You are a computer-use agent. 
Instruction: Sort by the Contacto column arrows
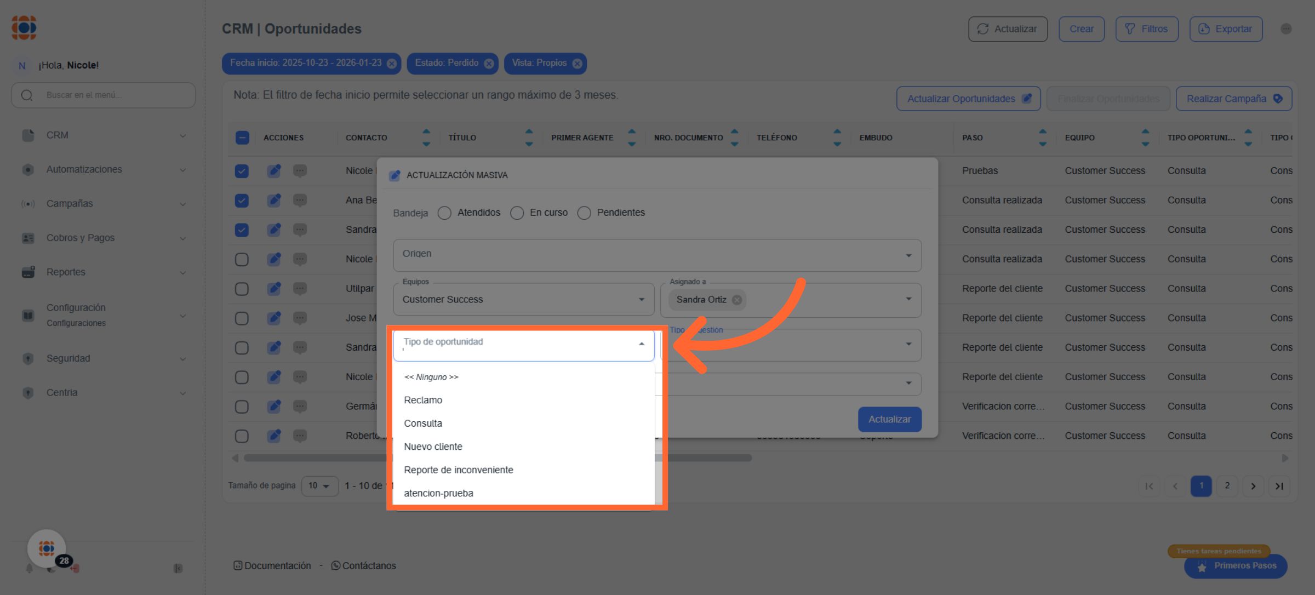[x=426, y=138]
